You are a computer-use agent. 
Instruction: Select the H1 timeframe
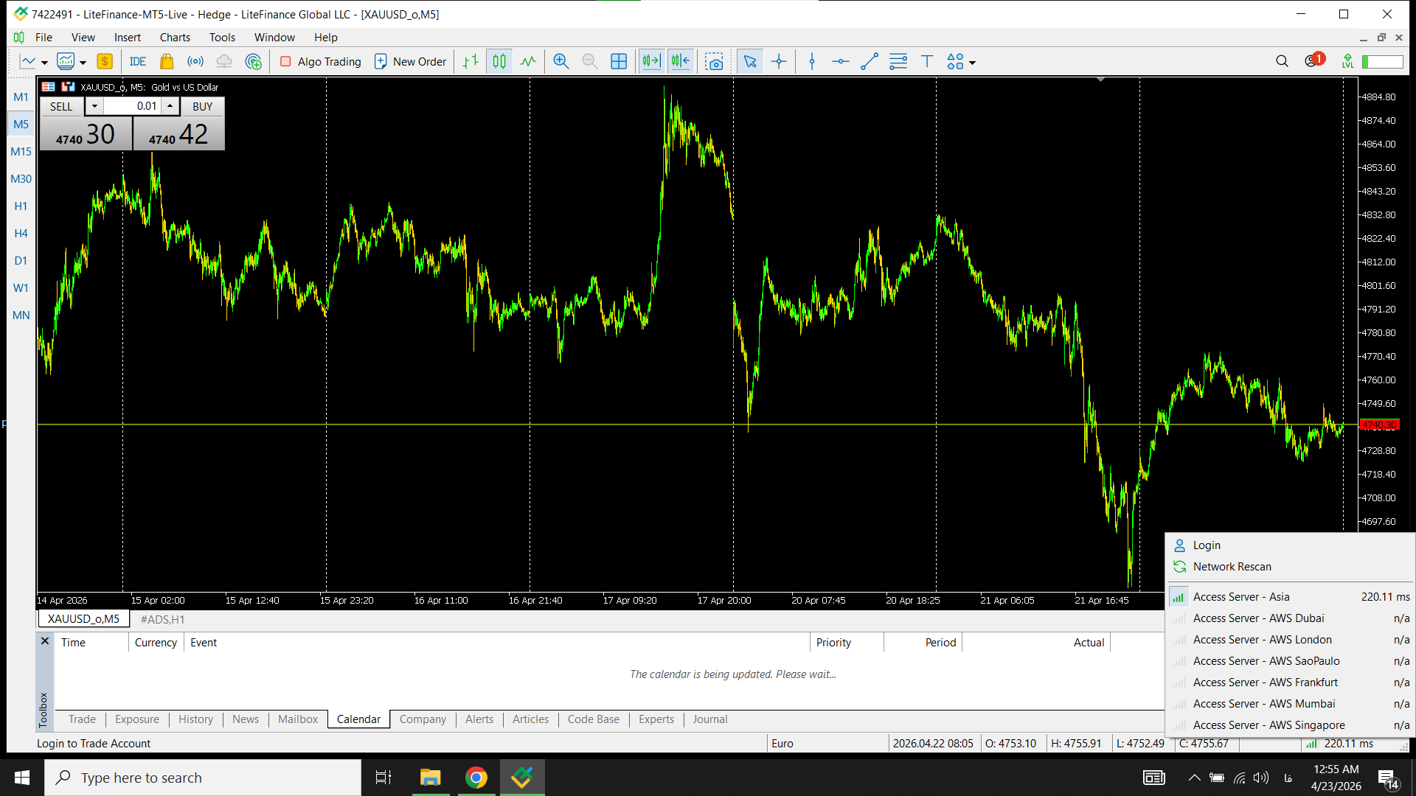click(x=21, y=206)
